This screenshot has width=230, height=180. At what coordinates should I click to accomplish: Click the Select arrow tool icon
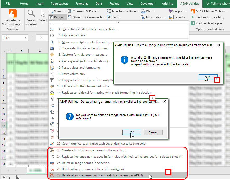point(43,13)
